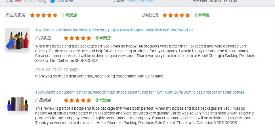Select third star of dropper bottle 产品质量 rating
Screen dimensions: 275x132
(x=77, y=38)
